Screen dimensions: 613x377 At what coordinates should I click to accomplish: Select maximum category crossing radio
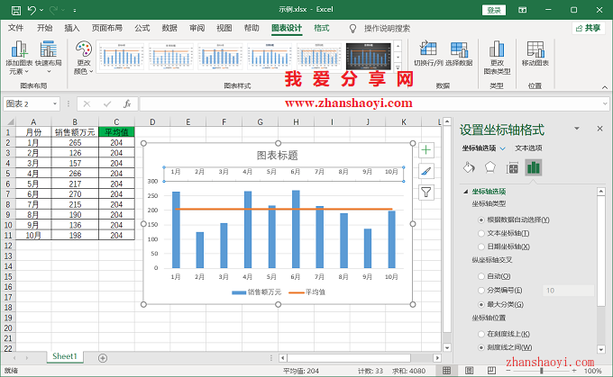coord(481,304)
